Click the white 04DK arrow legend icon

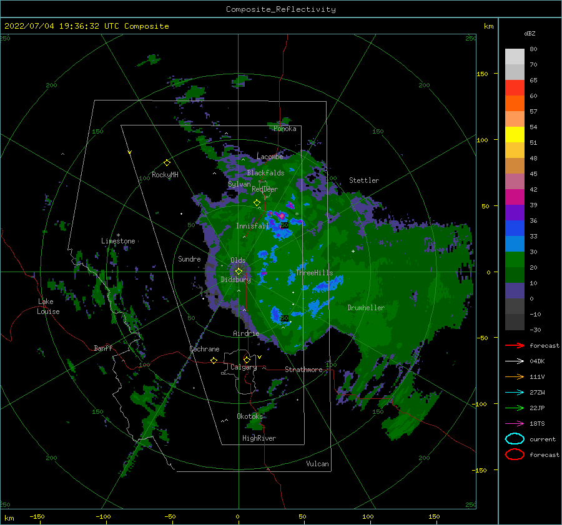[515, 361]
